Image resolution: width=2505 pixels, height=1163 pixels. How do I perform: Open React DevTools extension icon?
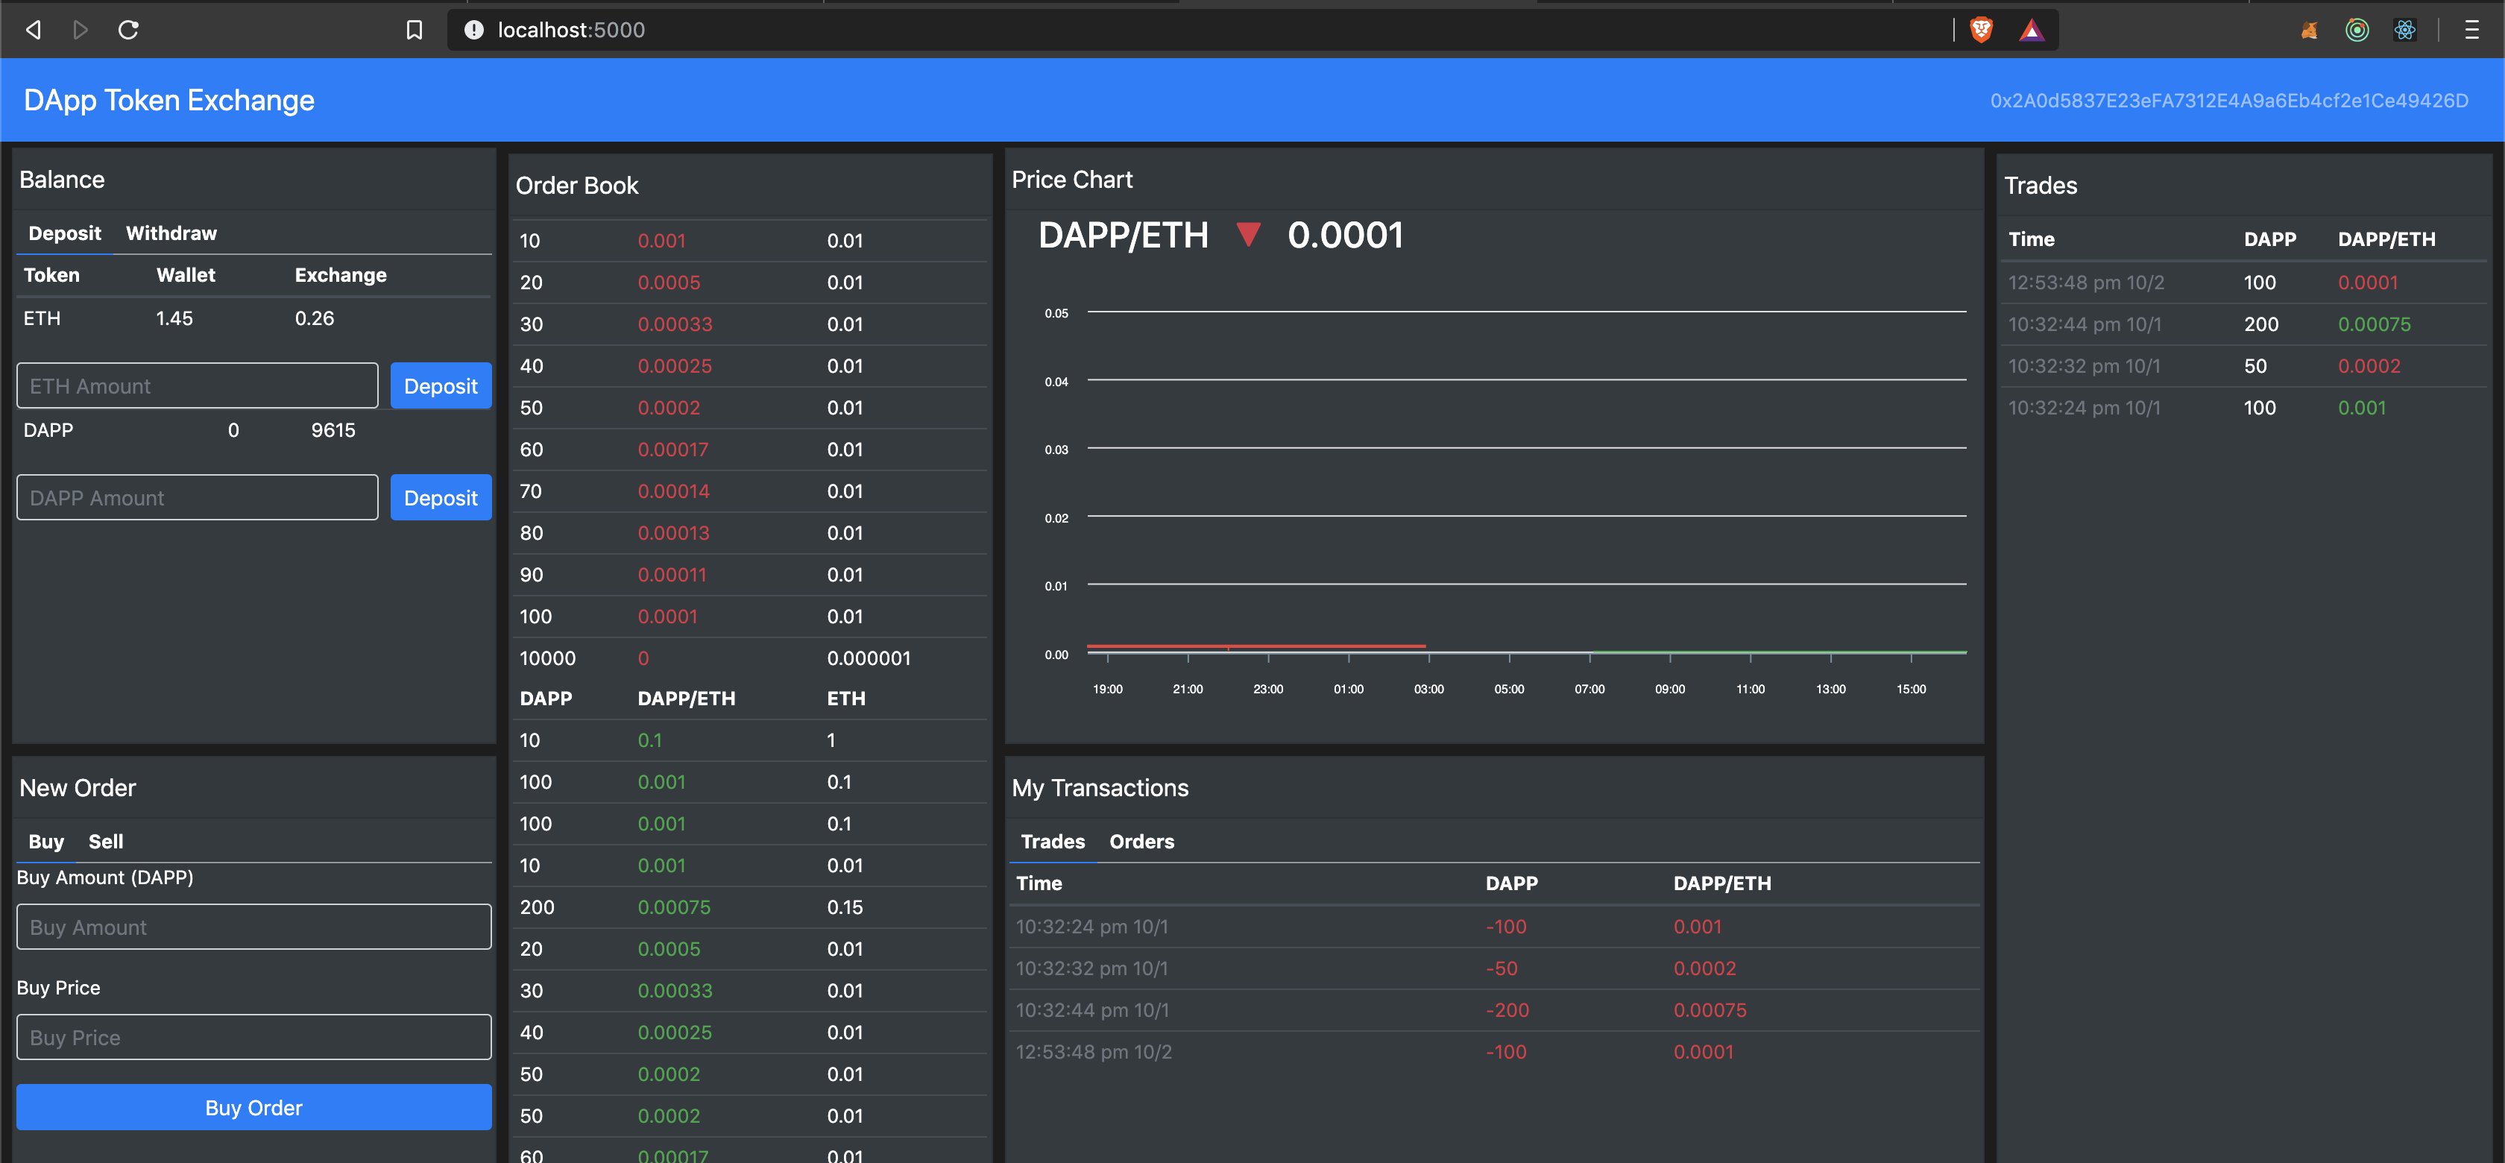coord(2405,30)
